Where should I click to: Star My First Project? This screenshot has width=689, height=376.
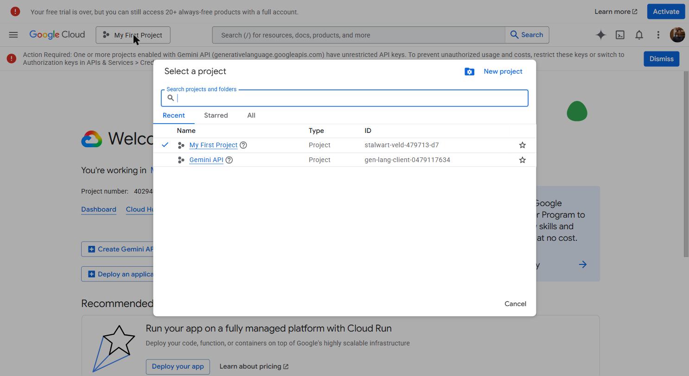pos(523,145)
